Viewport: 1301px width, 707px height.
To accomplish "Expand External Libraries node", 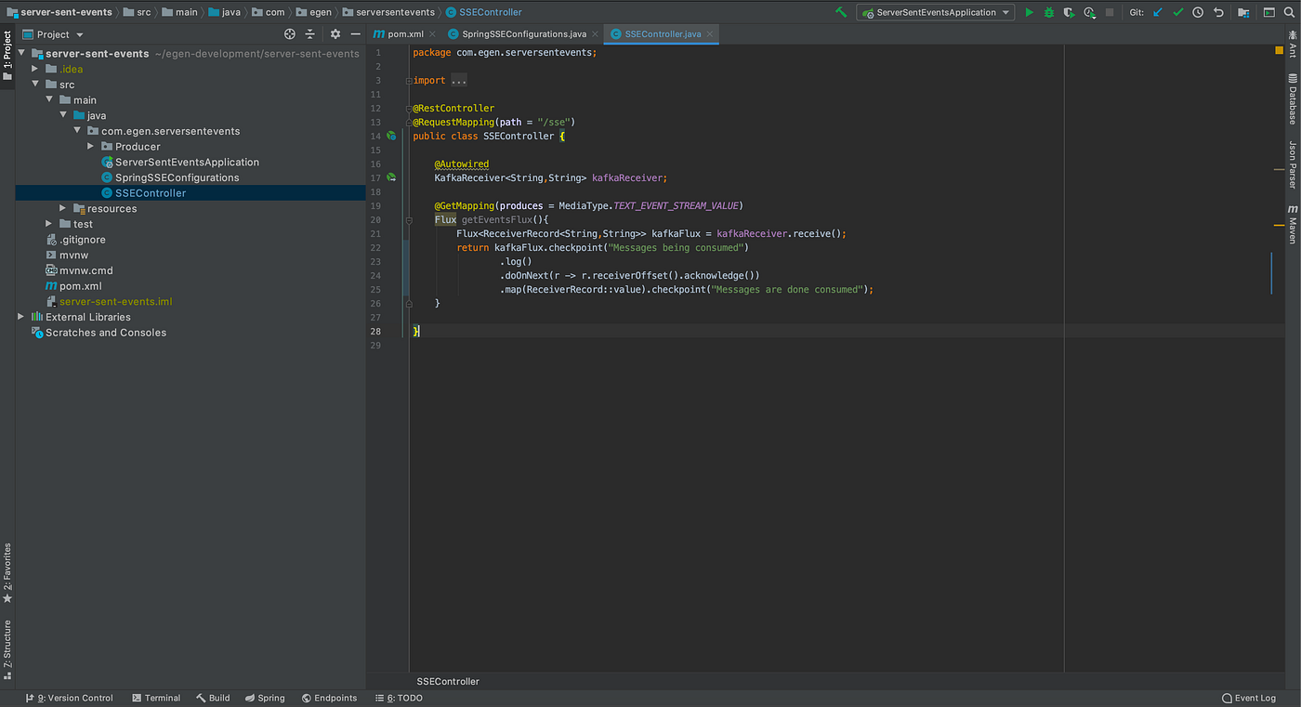I will coord(21,317).
